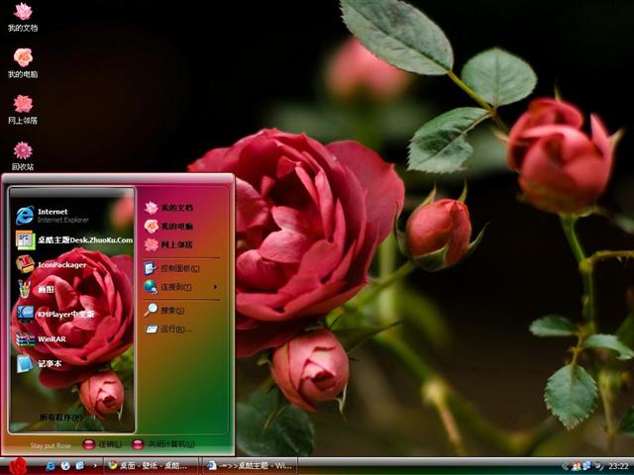Click the third quick launch icon
The height and width of the screenshot is (475, 634).
coord(80,466)
